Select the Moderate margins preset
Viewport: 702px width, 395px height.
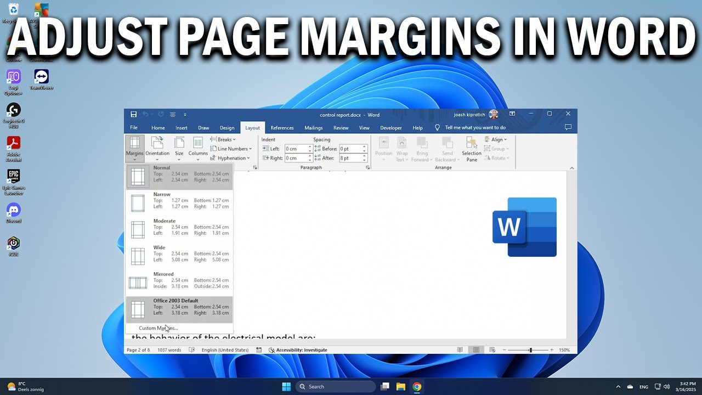click(x=179, y=230)
